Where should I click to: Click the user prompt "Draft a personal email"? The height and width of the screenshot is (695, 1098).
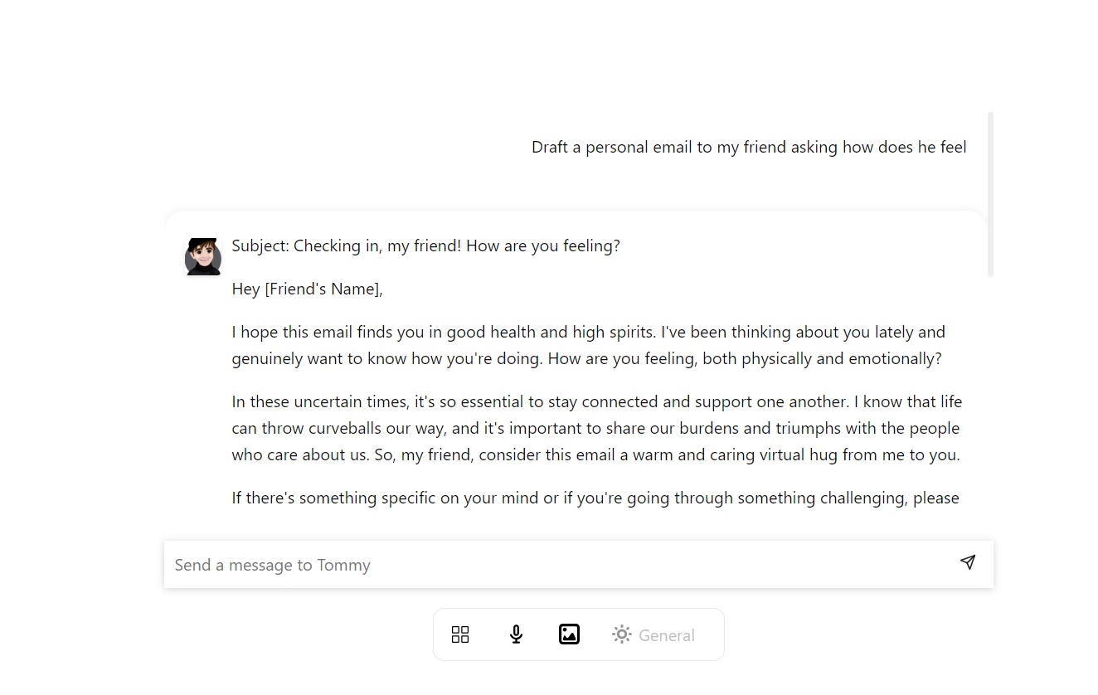(748, 148)
